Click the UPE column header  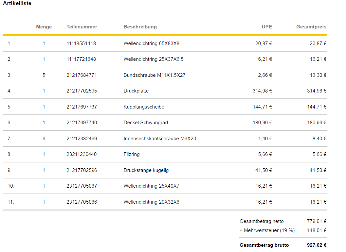click(267, 27)
